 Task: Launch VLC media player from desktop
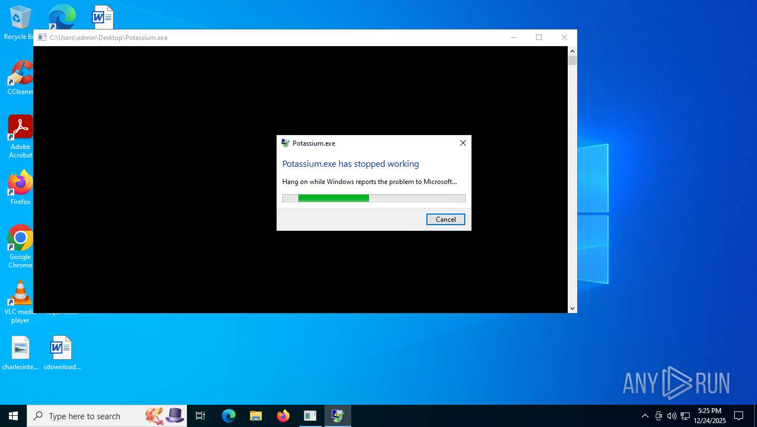point(20,301)
